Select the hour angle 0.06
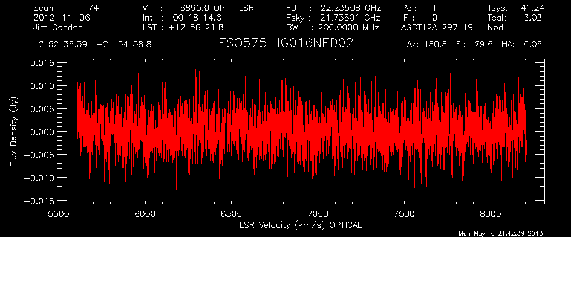Screen dimensions: 582x296 pyautogui.click(x=532, y=44)
